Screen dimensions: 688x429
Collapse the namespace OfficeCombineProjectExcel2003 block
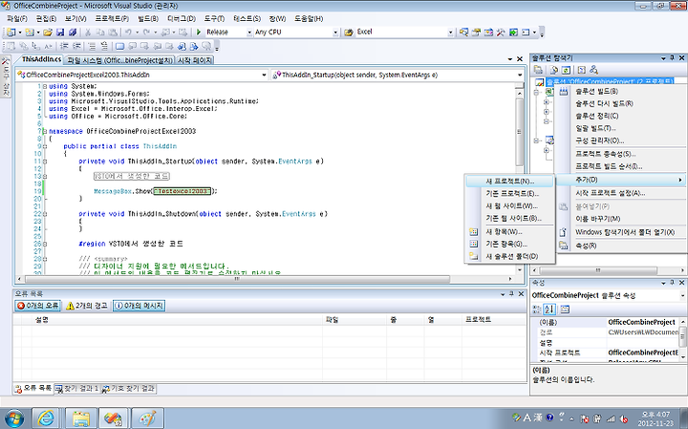(45, 131)
